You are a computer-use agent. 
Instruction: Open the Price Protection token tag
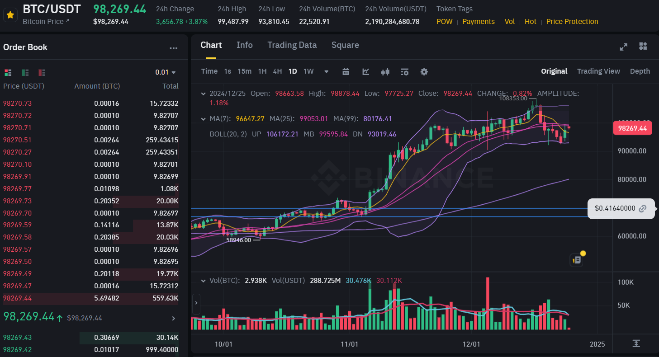[572, 22]
